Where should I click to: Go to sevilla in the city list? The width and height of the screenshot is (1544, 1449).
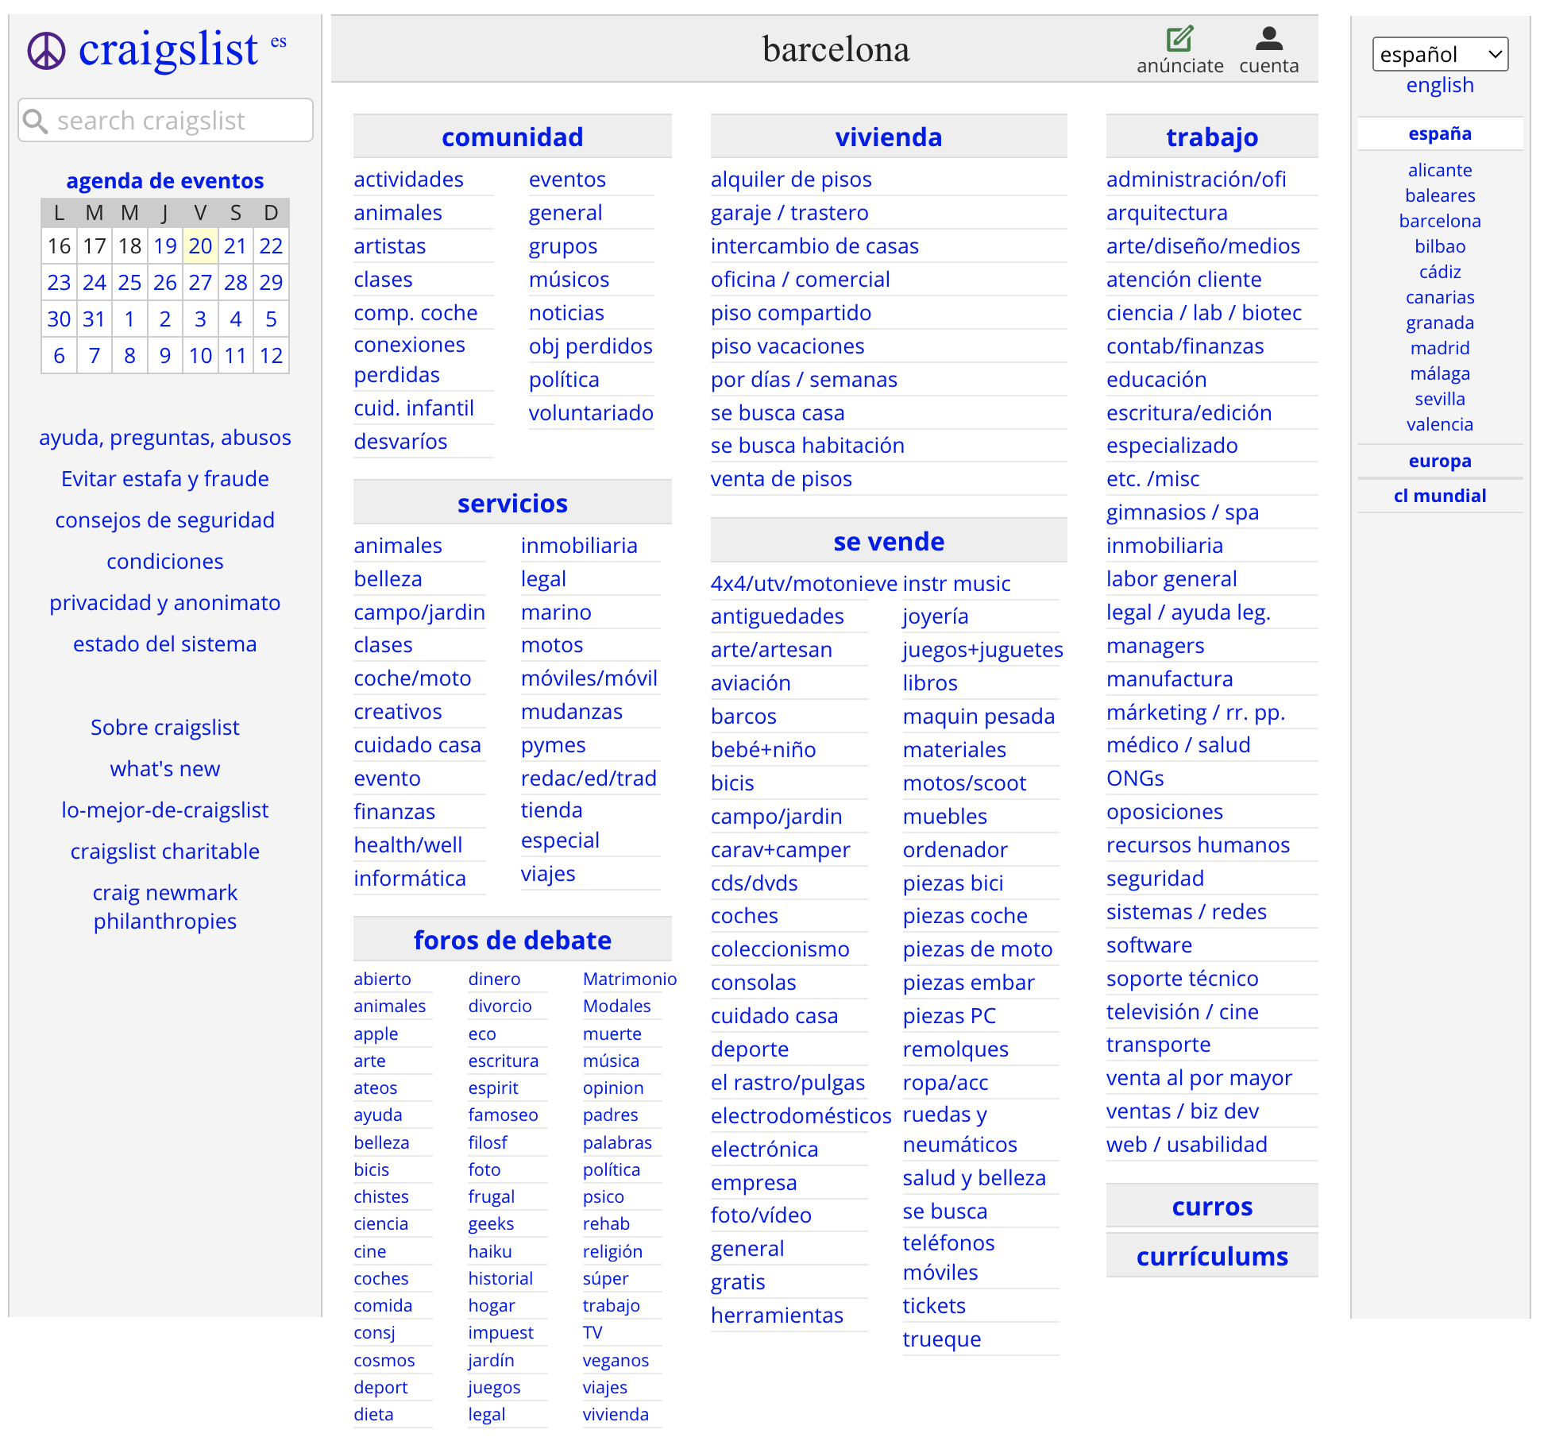click(x=1440, y=399)
